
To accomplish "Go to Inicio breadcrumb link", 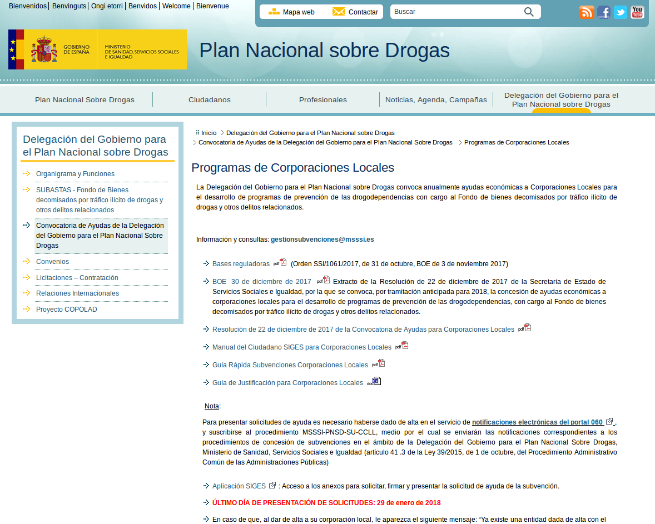I will pyautogui.click(x=209, y=133).
